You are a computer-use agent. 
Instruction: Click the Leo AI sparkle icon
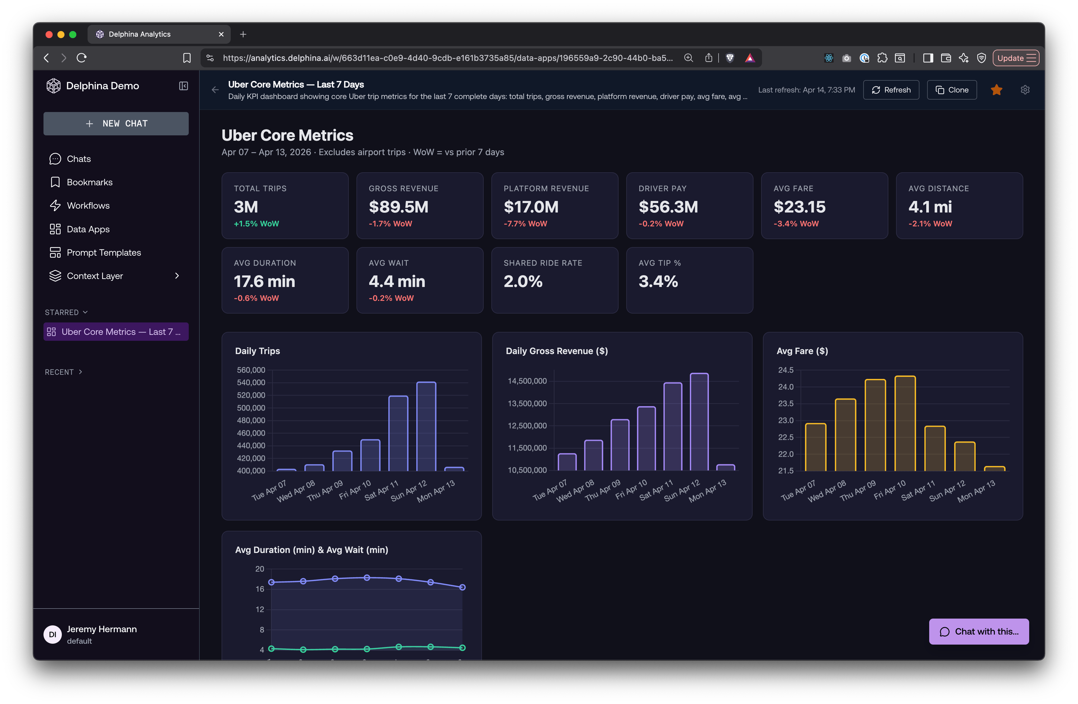pyautogui.click(x=964, y=58)
